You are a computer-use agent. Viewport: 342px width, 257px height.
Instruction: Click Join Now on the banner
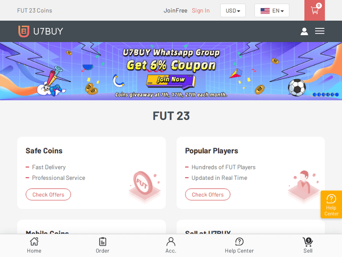[171, 81]
